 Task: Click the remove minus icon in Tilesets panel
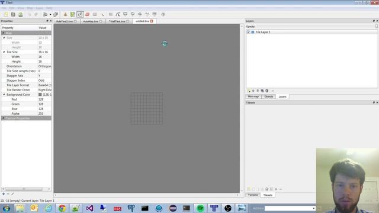coord(281,189)
